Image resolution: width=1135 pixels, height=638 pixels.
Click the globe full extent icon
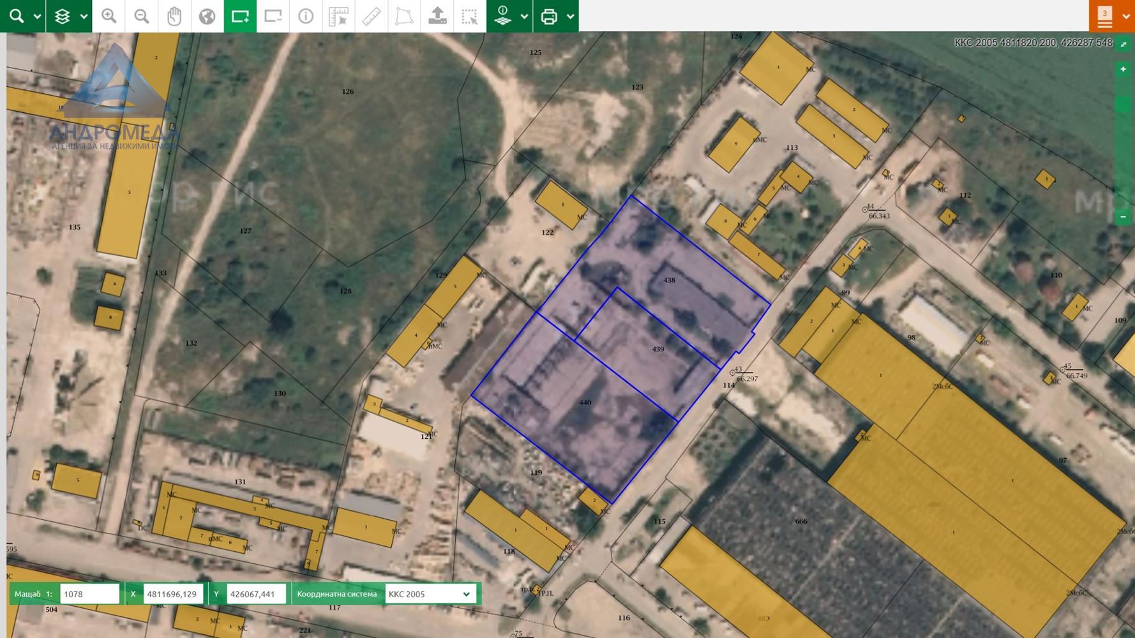click(x=207, y=16)
